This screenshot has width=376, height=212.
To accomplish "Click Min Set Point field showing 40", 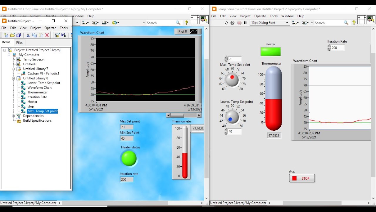I will point(127,138).
